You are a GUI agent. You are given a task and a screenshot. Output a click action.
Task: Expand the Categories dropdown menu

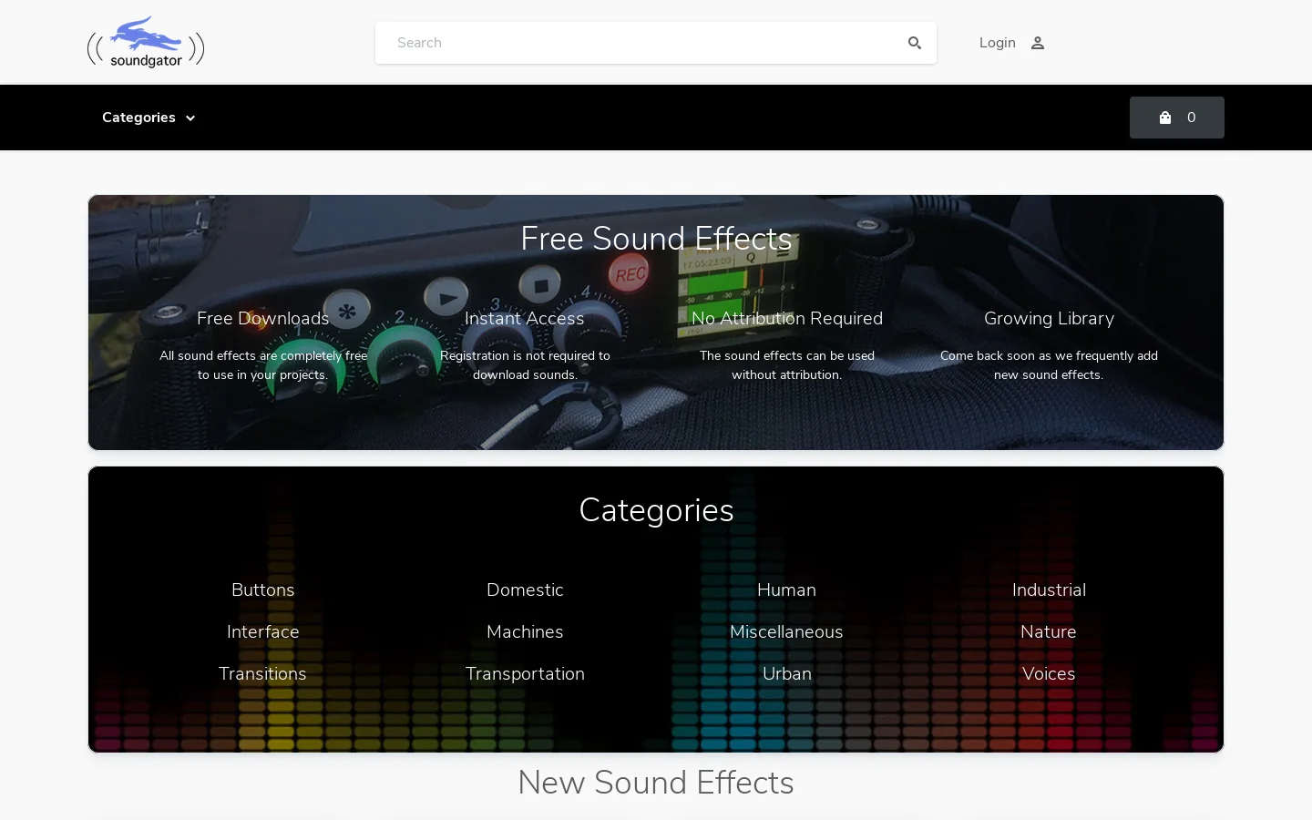tap(149, 118)
